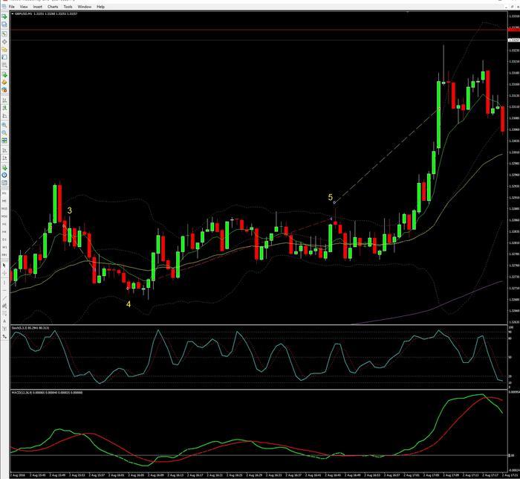The width and height of the screenshot is (520, 479).
Task: Open the Strategy Tester
Action: [x=4, y=65]
